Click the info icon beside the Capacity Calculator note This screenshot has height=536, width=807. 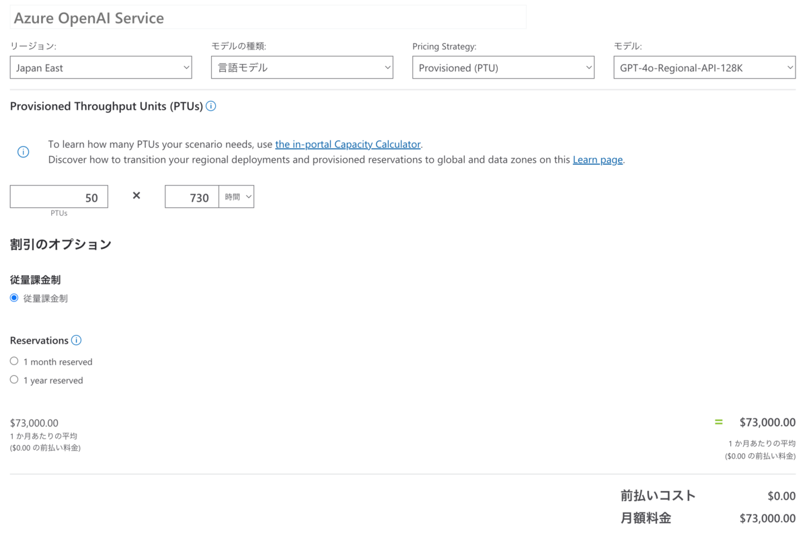point(24,152)
